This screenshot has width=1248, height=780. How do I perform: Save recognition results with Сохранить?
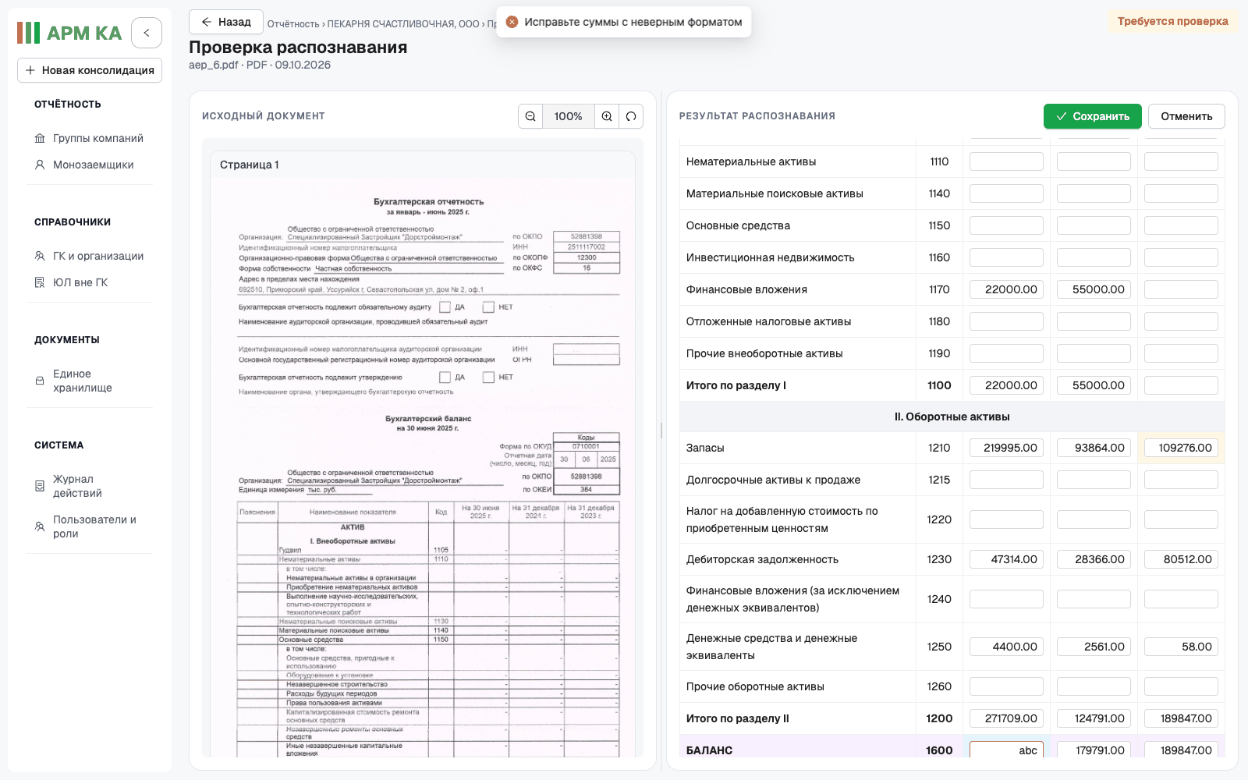coord(1093,116)
